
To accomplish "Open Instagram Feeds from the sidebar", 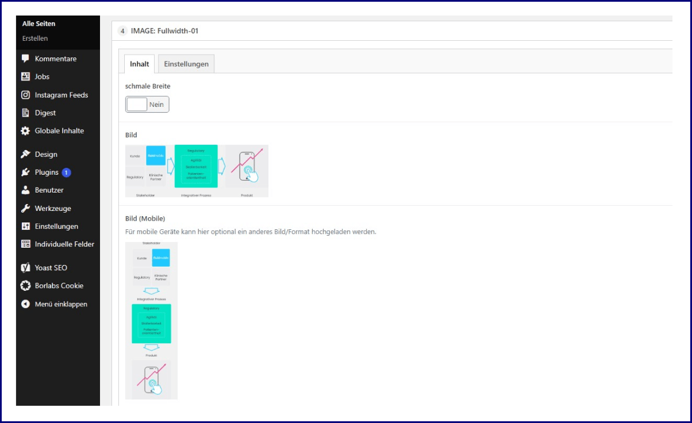I will (x=24, y=95).
